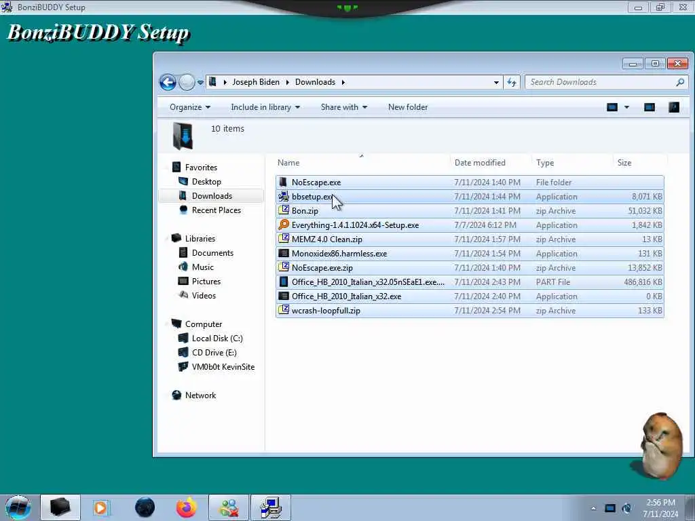Launch Firefox from taskbar

187,507
